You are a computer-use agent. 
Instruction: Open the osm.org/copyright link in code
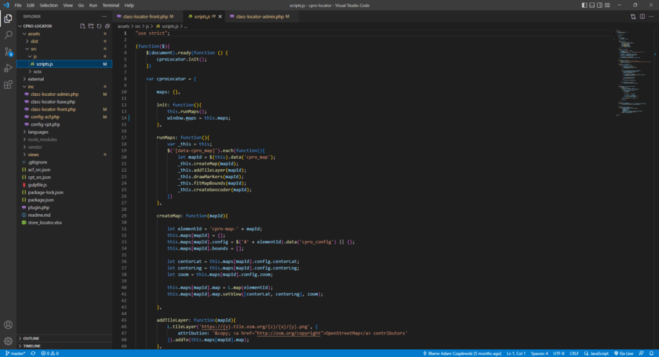pyautogui.click(x=288, y=333)
